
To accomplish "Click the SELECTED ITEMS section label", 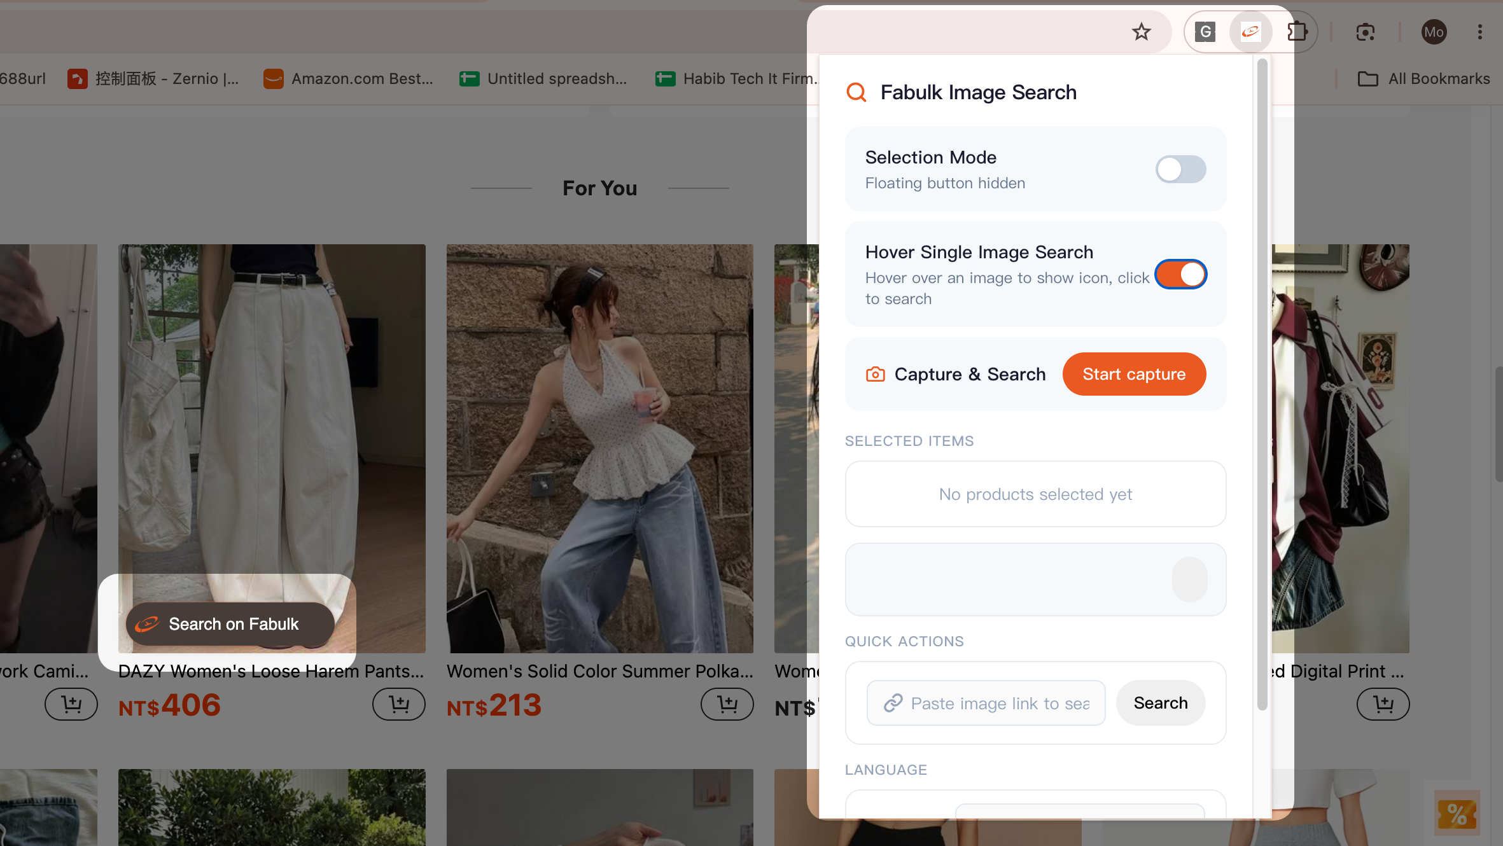I will (x=909, y=441).
